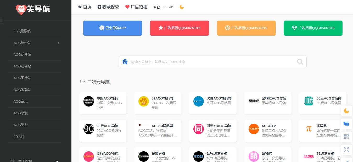This screenshot has height=162, width=353.
Task: Open the chat bubble icon on right sidebar
Action: (x=346, y=124)
